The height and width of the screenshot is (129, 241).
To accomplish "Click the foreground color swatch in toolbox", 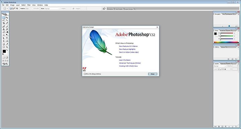I will [x=4, y=51].
